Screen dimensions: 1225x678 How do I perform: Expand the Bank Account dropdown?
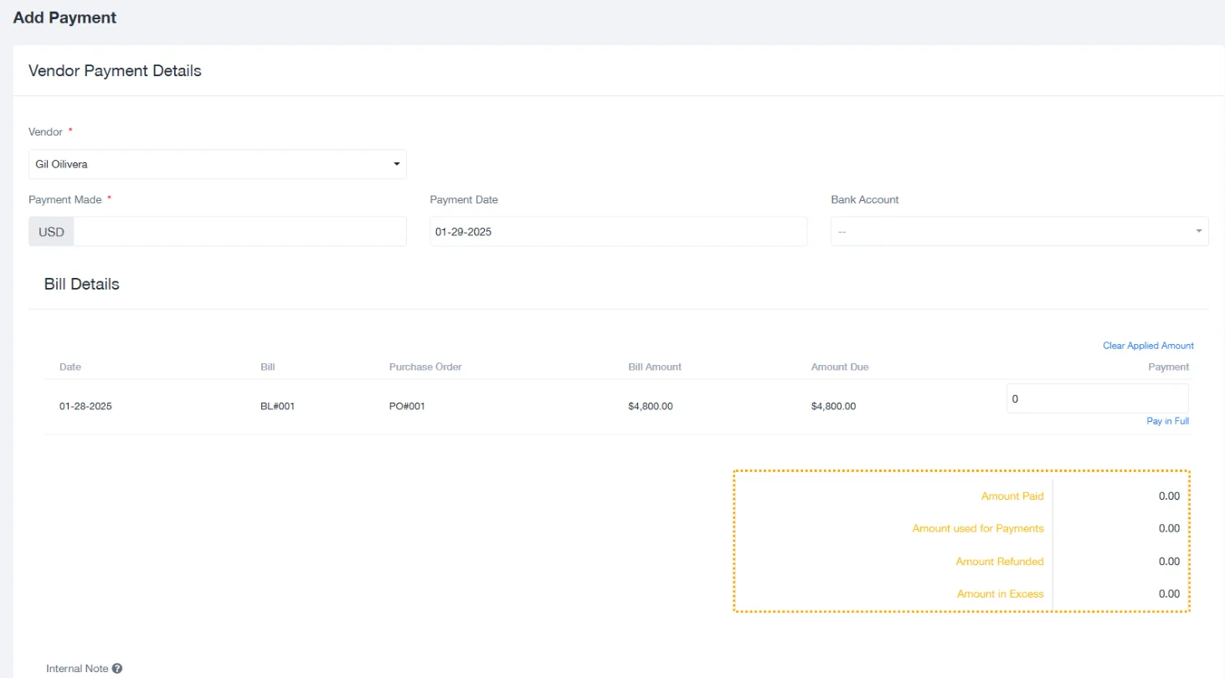pos(1019,232)
